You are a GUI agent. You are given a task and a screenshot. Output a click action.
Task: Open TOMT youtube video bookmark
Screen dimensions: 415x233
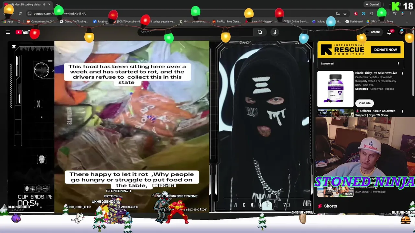click(126, 22)
